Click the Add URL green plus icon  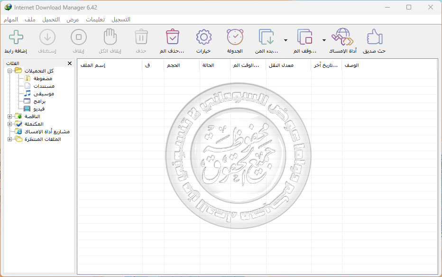pyautogui.click(x=16, y=38)
